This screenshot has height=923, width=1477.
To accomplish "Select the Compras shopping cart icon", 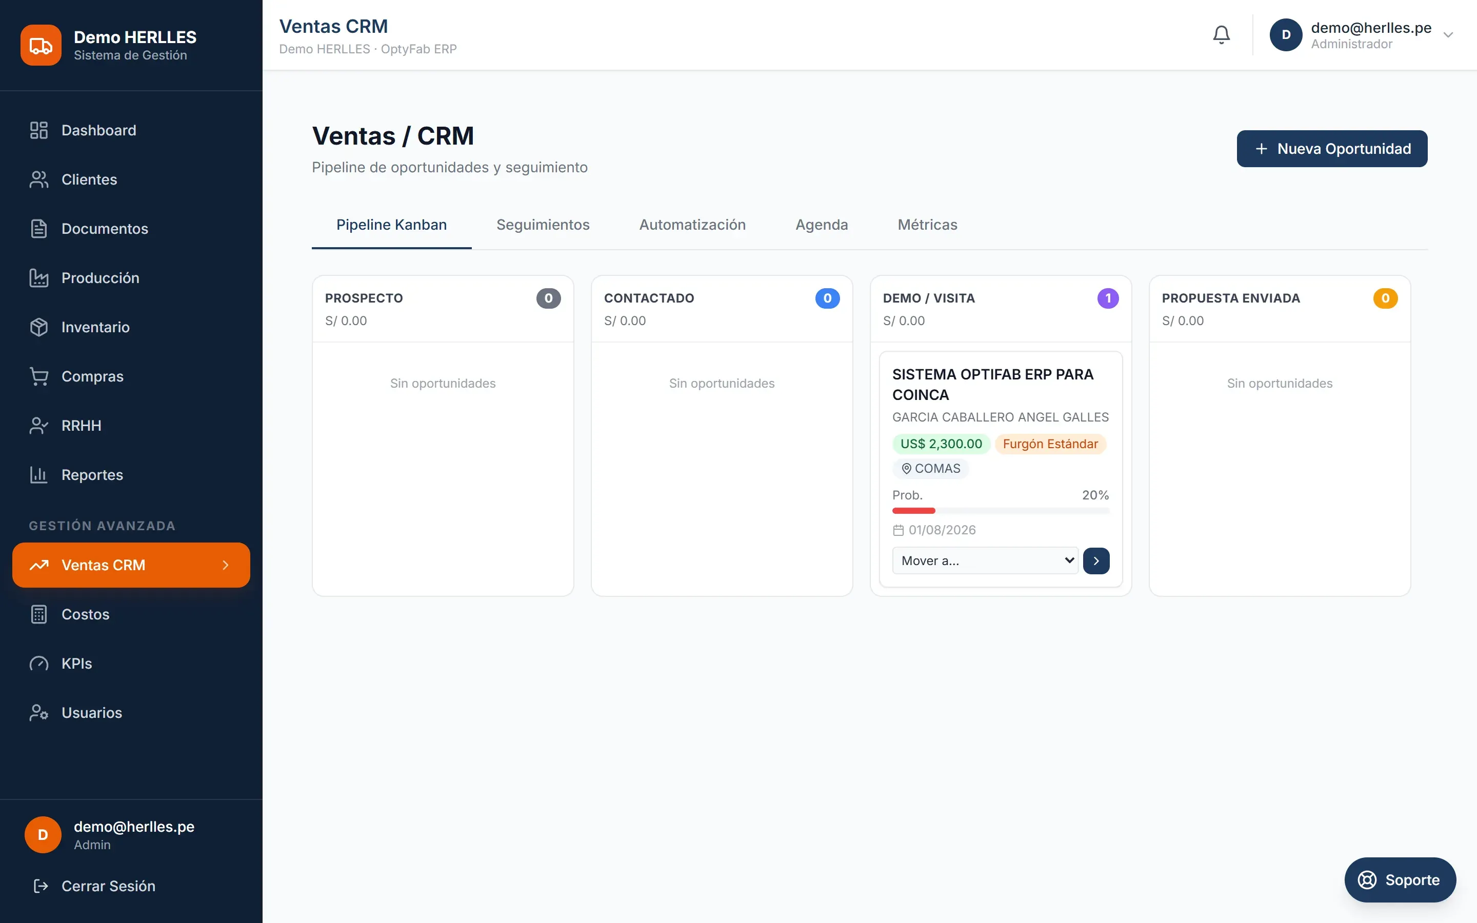I will [39, 376].
